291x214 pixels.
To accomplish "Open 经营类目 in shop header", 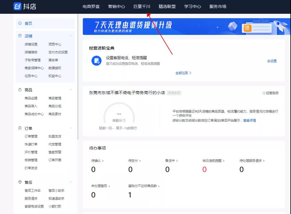I will (x=270, y=93).
